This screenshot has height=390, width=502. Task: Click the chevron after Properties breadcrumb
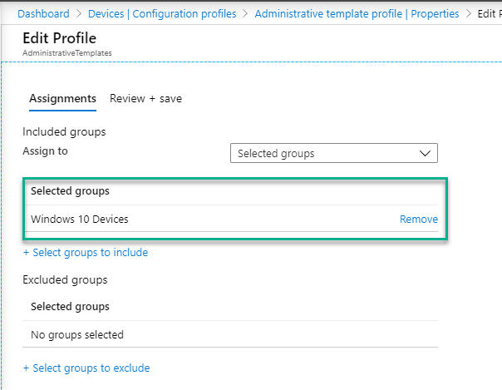coord(469,14)
